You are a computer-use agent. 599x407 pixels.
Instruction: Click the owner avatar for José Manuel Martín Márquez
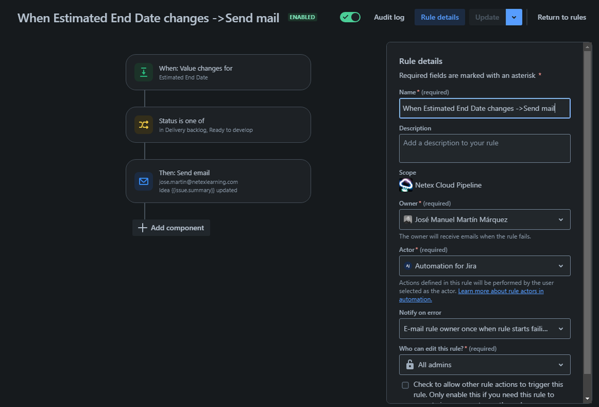click(408, 219)
